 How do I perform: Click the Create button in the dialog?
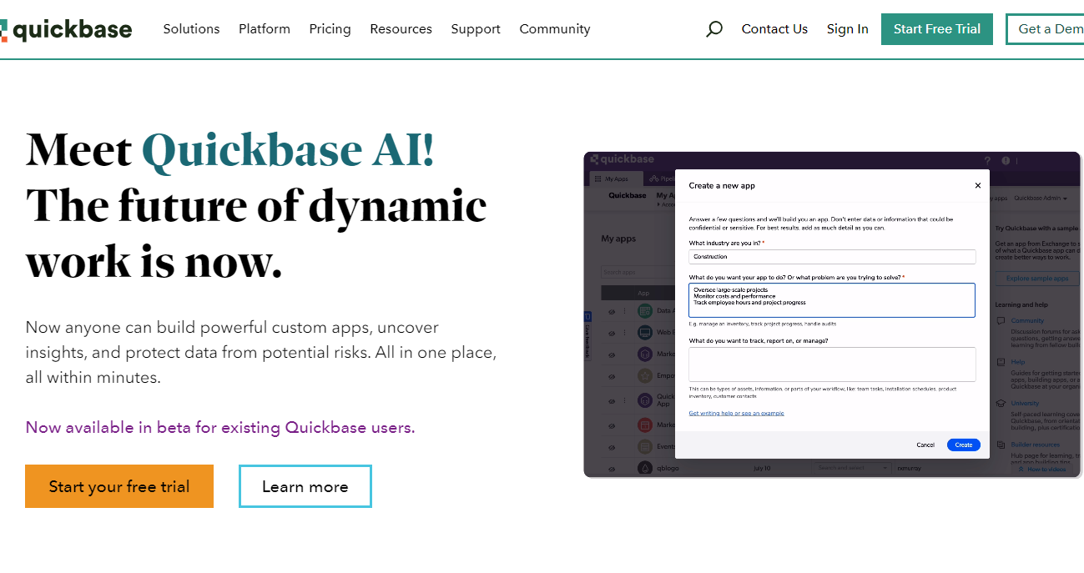(x=963, y=445)
